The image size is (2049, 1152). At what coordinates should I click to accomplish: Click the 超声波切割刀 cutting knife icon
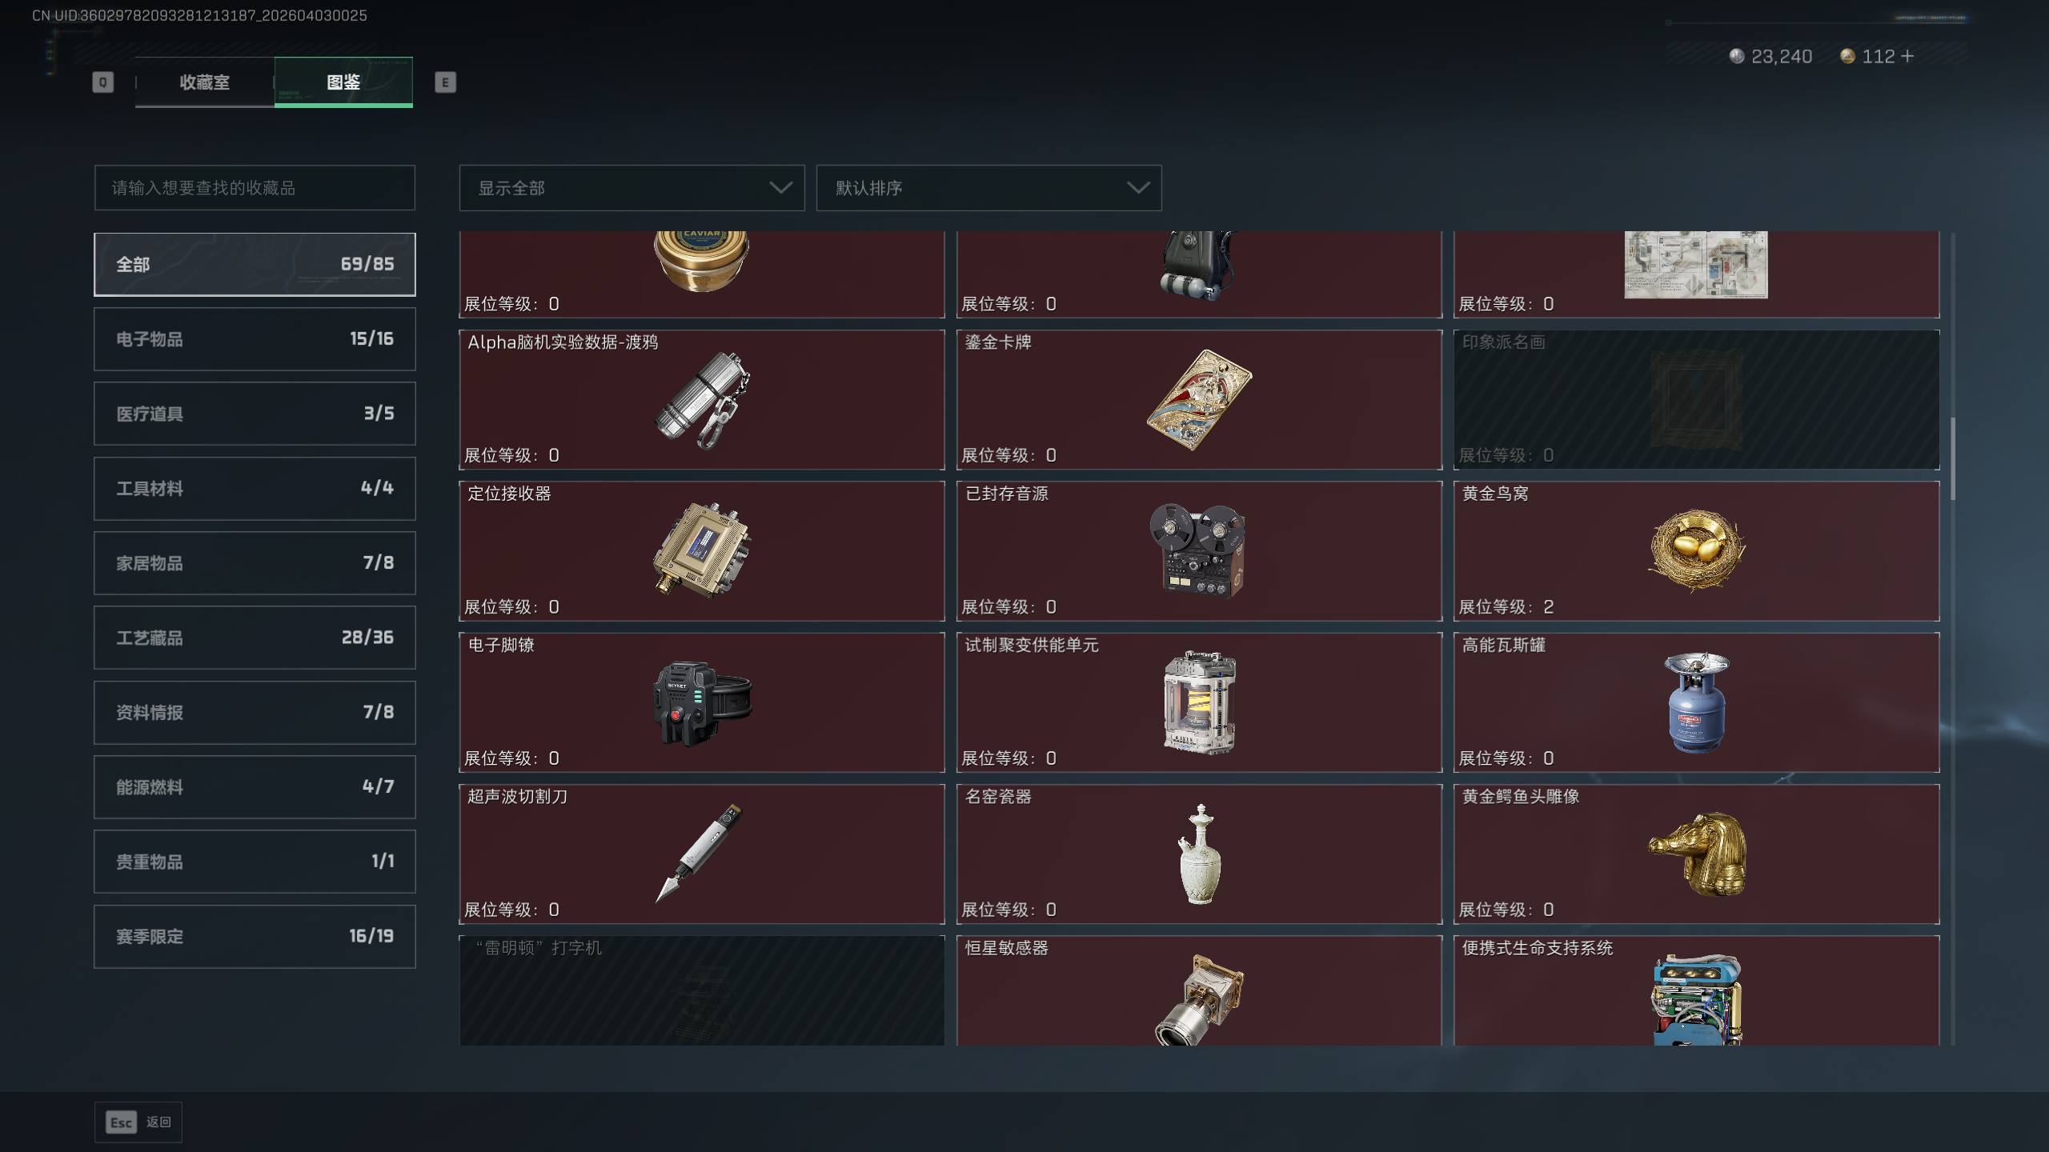700,854
